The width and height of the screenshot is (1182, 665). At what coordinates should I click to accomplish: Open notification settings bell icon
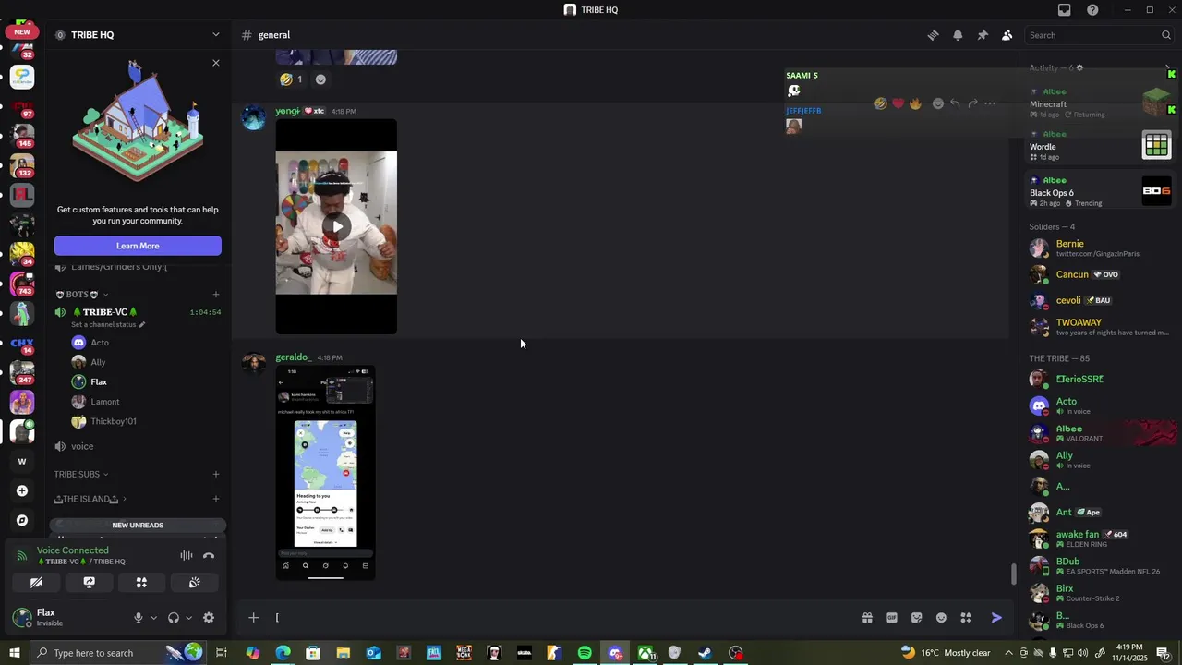(958, 35)
